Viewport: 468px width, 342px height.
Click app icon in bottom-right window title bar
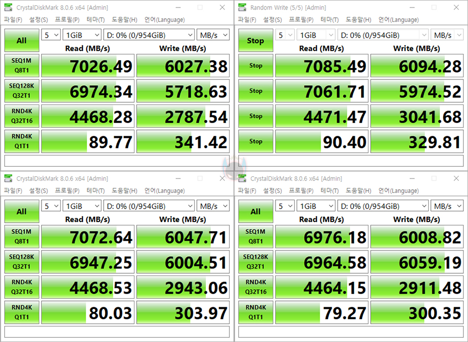pos(243,178)
